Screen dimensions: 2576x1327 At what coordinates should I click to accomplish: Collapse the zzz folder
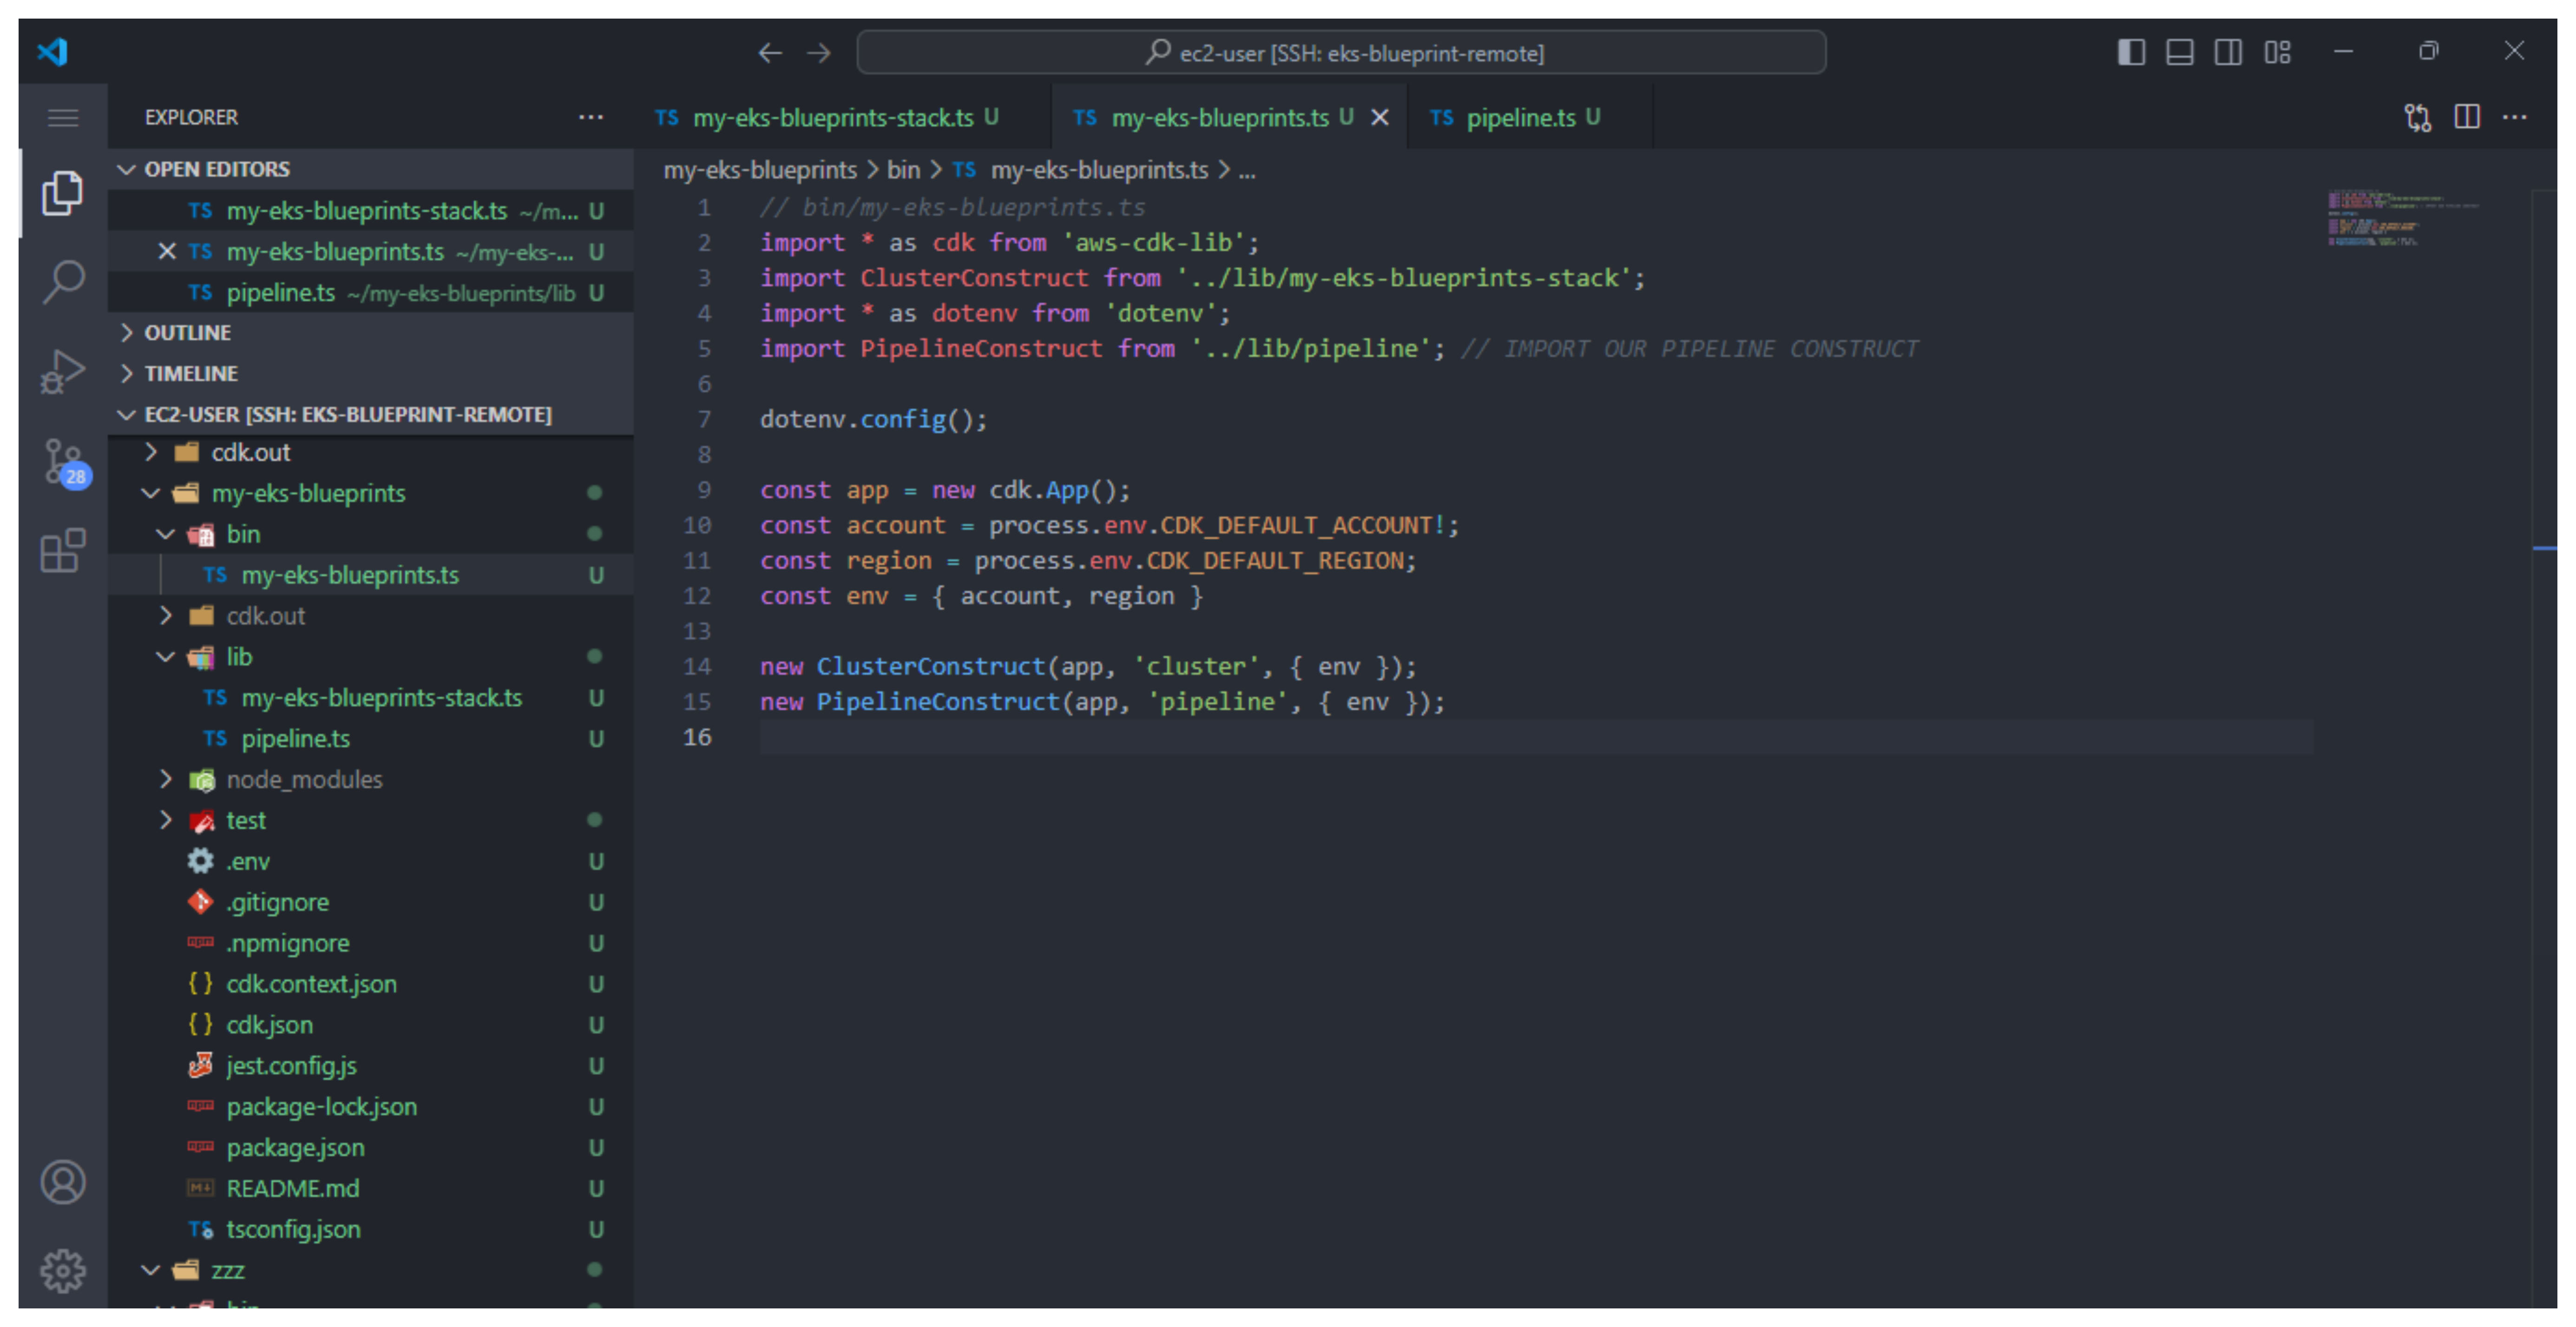371,1270
